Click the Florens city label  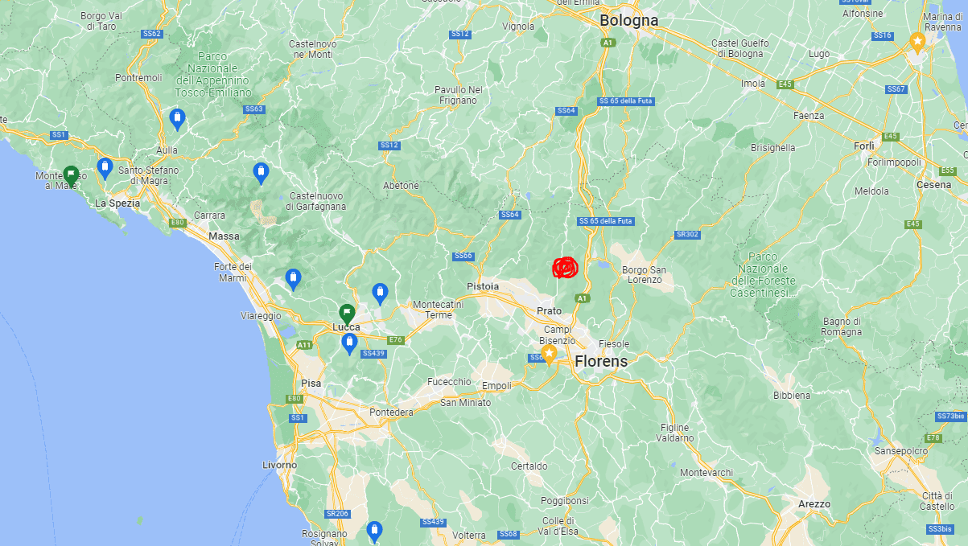(601, 362)
